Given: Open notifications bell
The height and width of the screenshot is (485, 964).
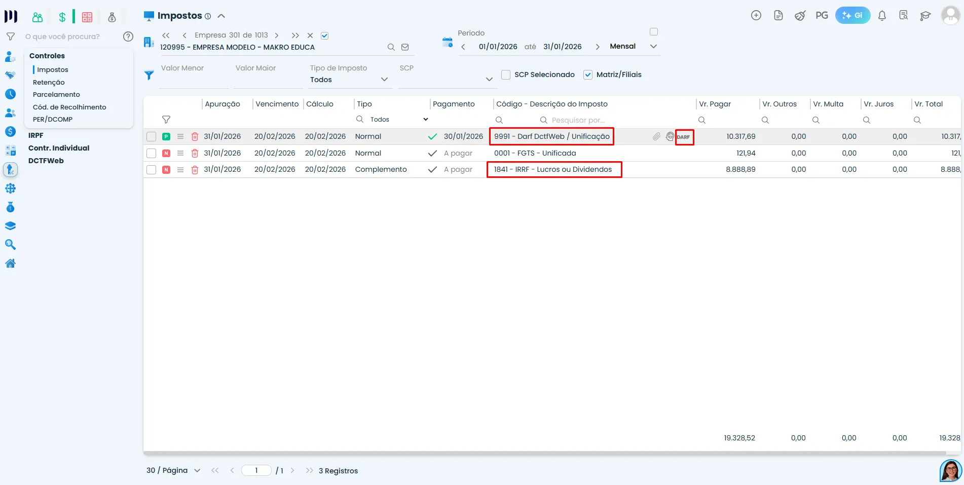Looking at the screenshot, I should point(882,15).
